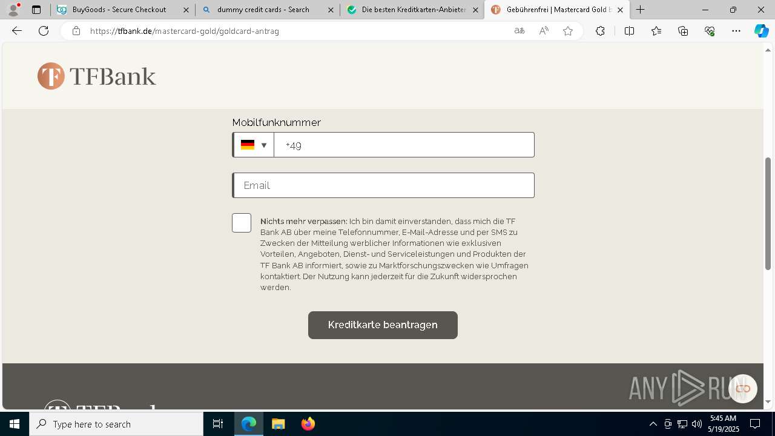Viewport: 775px width, 436px height.
Task: Toggle the split screen icon
Action: (629, 31)
